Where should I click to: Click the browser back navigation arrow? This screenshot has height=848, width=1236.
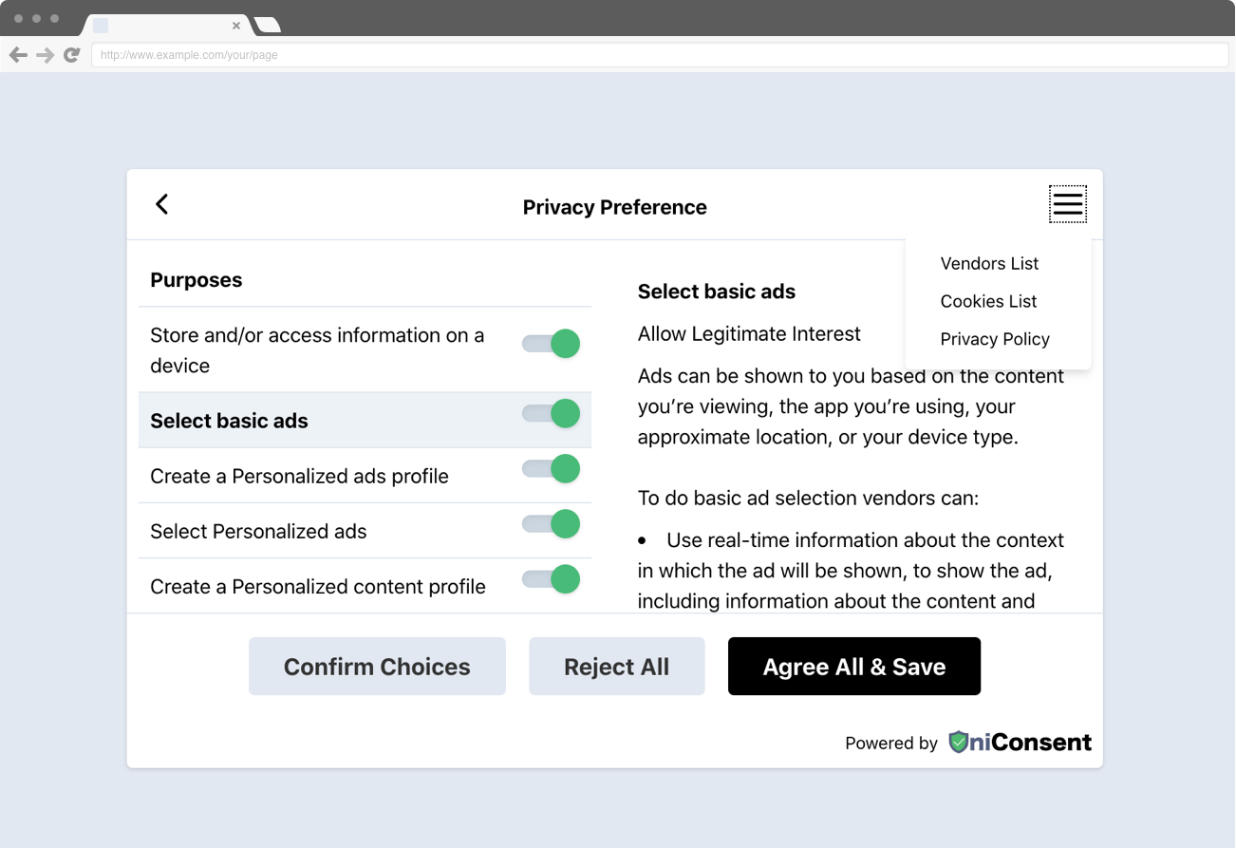click(x=18, y=55)
